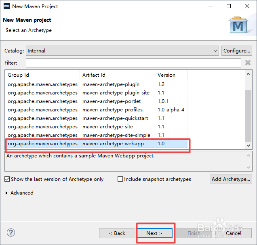Sort by the Version column header
This screenshot has width=257, height=245.
tap(171, 75)
